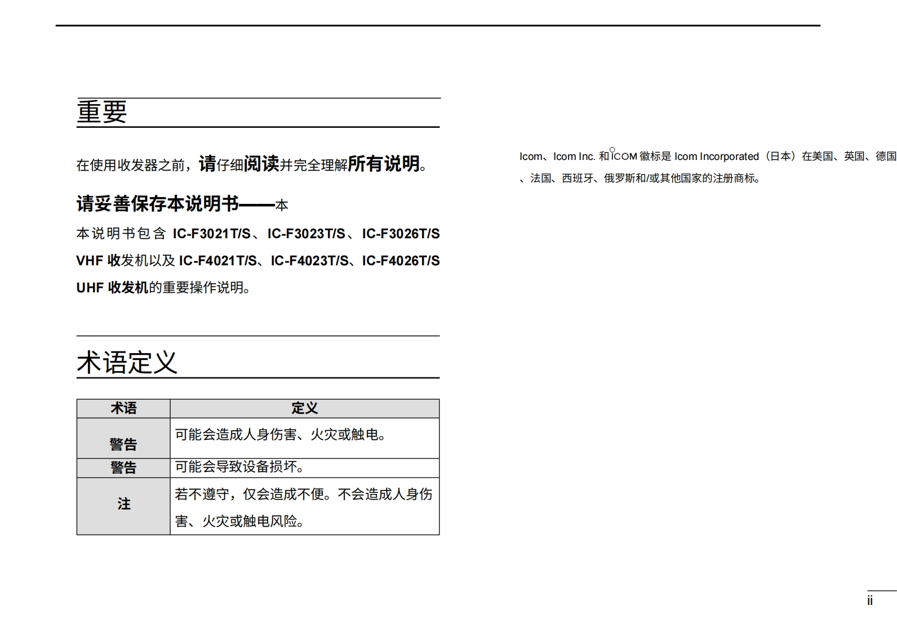This screenshot has width=897, height=632.
Task: Click the 注 term cell in table
Action: coord(123,504)
